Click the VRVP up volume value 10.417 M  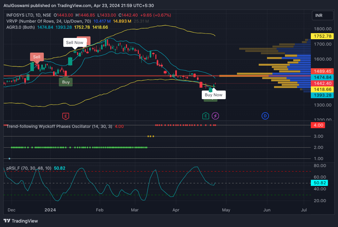coord(102,21)
